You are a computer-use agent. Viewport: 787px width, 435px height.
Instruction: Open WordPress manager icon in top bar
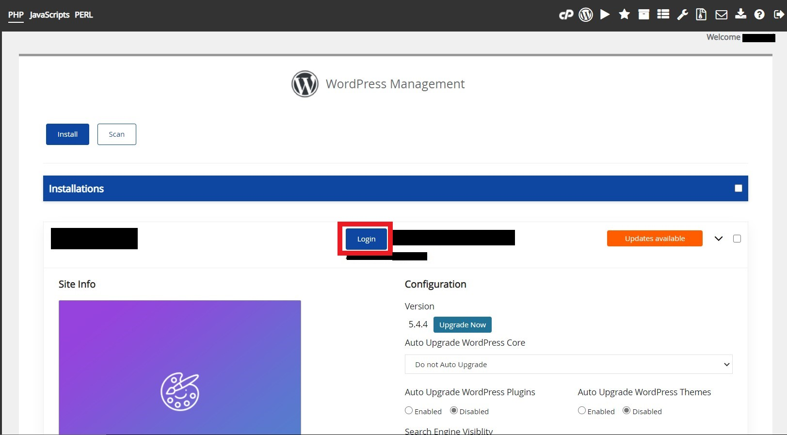click(586, 15)
